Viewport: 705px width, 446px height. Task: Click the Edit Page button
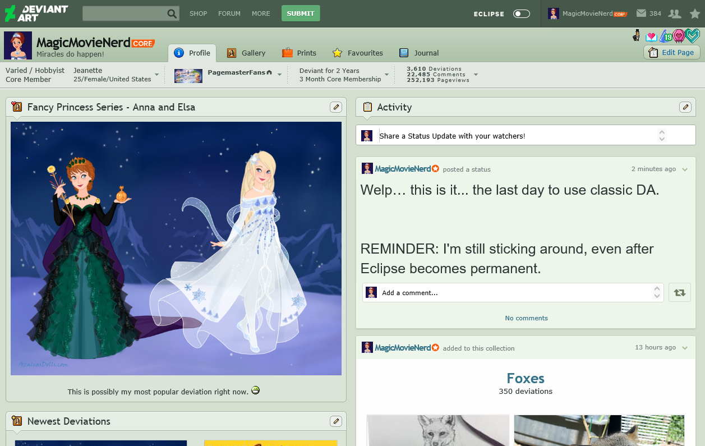pos(672,52)
